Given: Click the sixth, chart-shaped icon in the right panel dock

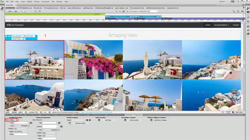Looking at the screenshot, I should [248, 30].
